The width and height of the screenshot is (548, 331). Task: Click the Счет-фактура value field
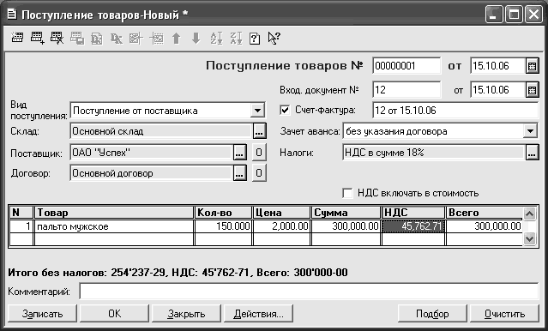[x=455, y=111]
